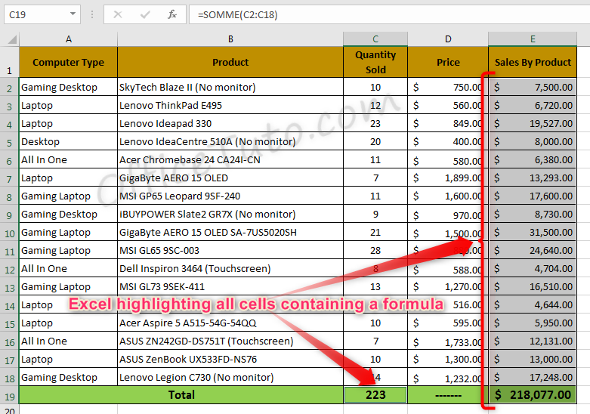Click the Enter checkmark formula bar icon
Image resolution: width=590 pixels, height=414 pixels.
pos(145,14)
